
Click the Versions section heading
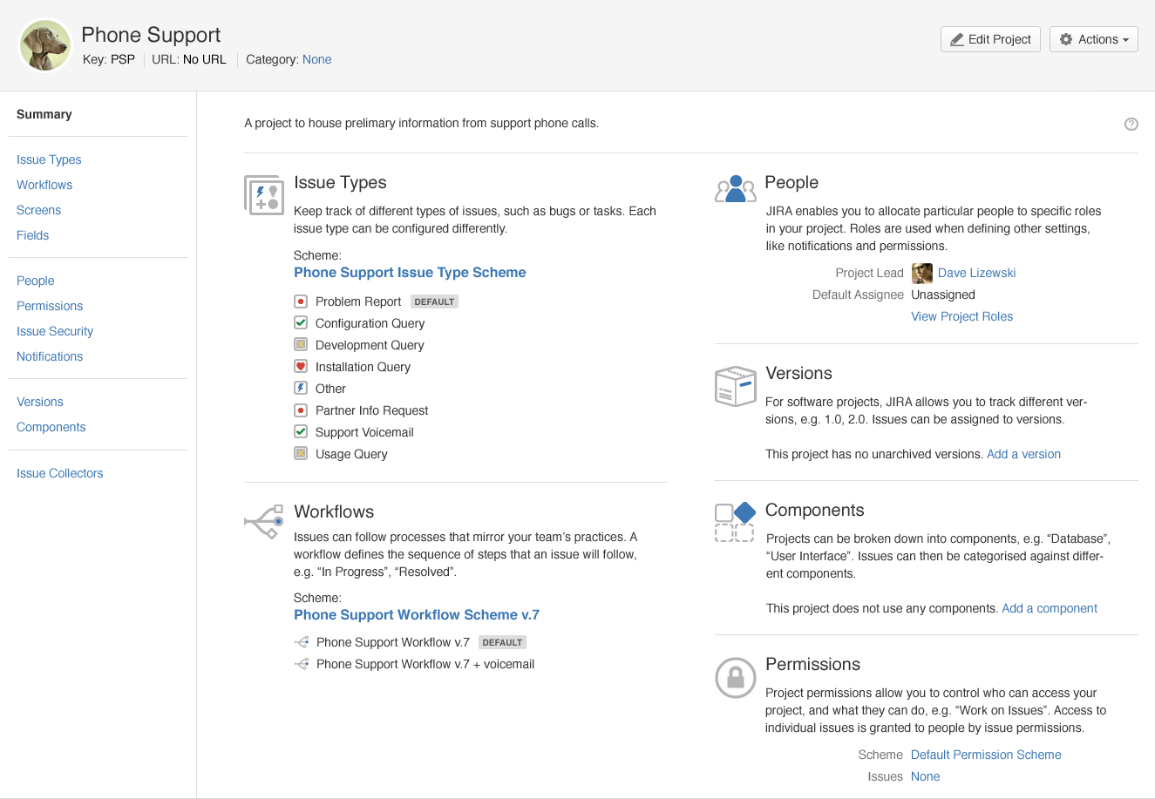click(798, 373)
